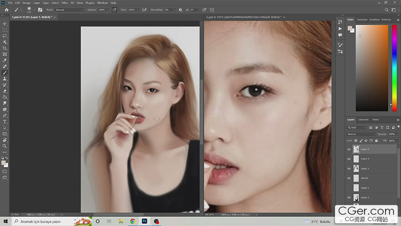Open the blend Mode dropdown in options bar
This screenshot has height=226, width=401.
pos(70,10)
